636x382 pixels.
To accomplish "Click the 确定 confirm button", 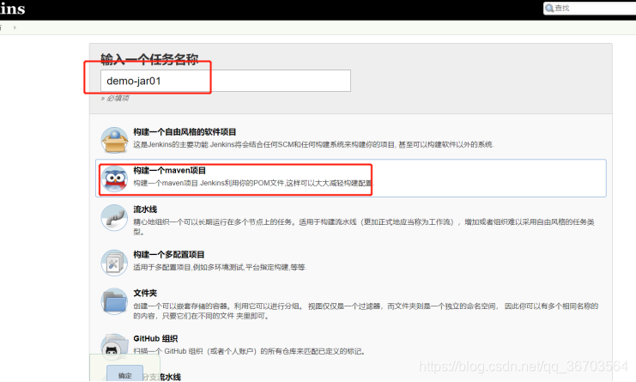I will 125,375.
